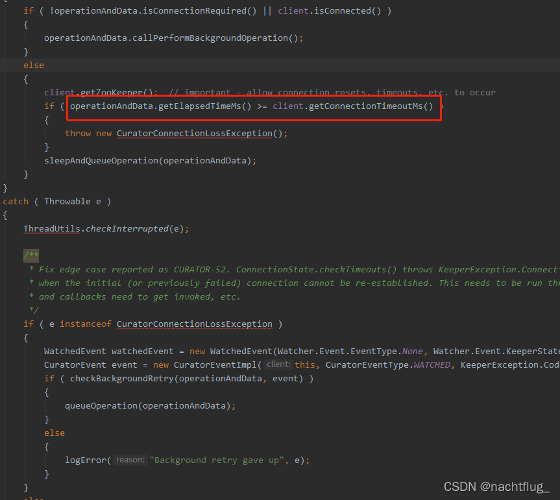Select the getElapsedTimeMs method name

tap(200, 106)
